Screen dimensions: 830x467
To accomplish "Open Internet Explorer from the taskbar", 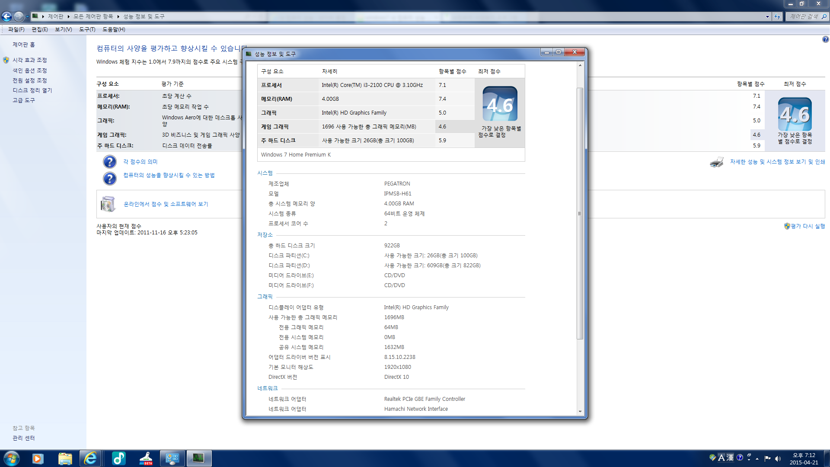I will tap(90, 458).
